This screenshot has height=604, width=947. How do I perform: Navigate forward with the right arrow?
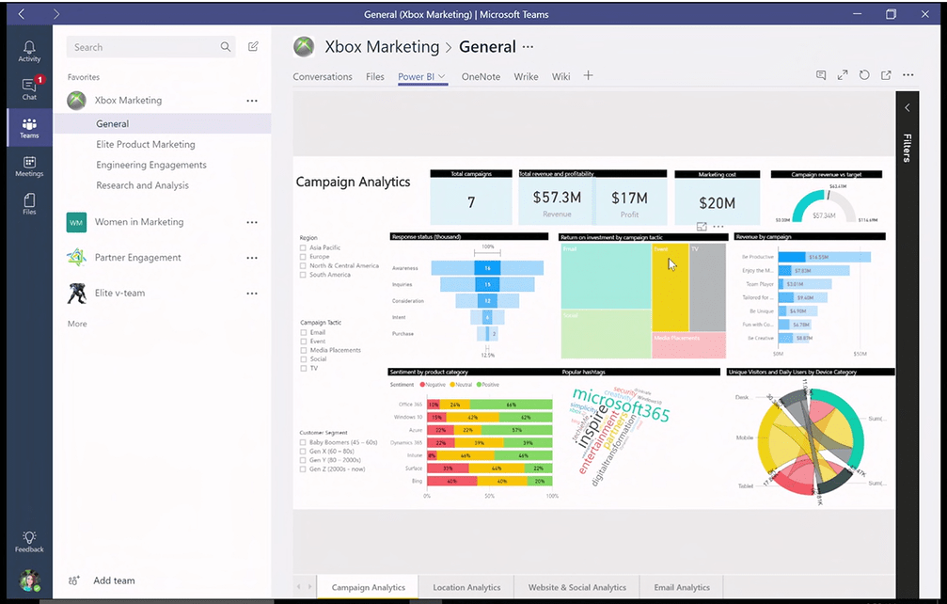56,14
